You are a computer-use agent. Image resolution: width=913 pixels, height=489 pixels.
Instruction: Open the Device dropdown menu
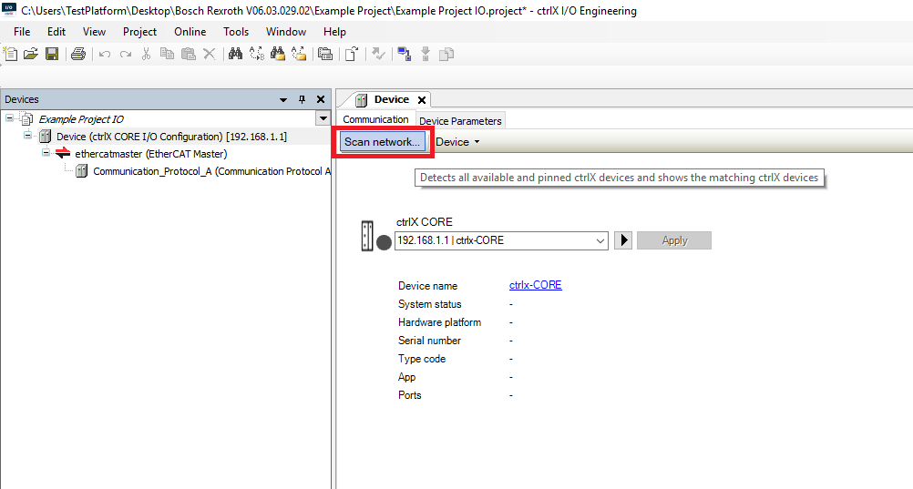pyautogui.click(x=457, y=142)
